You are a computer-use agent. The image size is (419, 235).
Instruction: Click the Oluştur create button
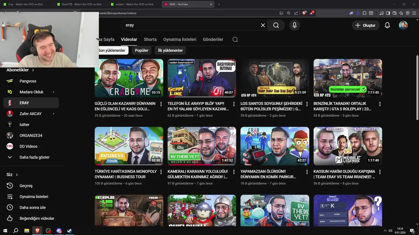[366, 25]
